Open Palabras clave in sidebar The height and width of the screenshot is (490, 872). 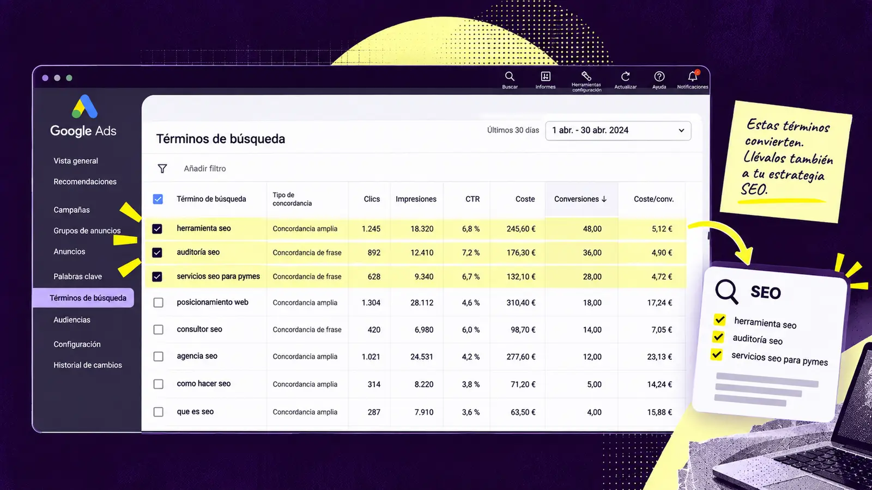(x=77, y=277)
